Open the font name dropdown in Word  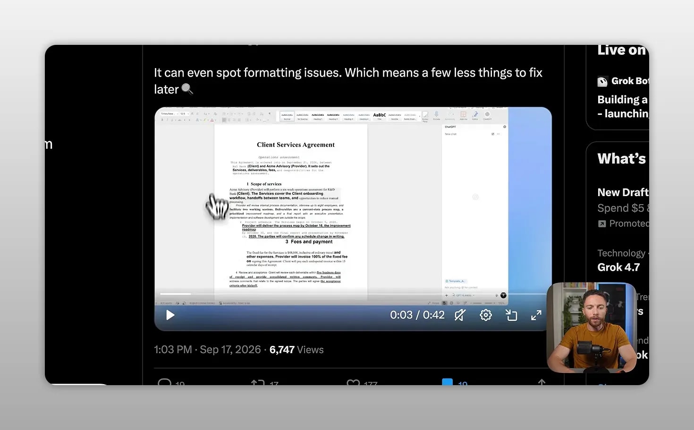pyautogui.click(x=169, y=114)
